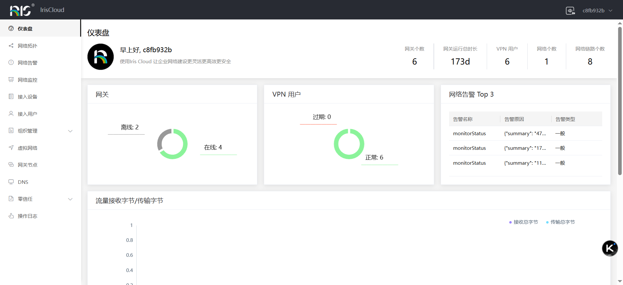Click the operation log hand icon
This screenshot has height=285, width=623.
(11, 216)
